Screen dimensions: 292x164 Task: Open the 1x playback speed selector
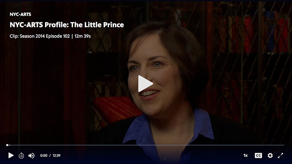click(246, 156)
